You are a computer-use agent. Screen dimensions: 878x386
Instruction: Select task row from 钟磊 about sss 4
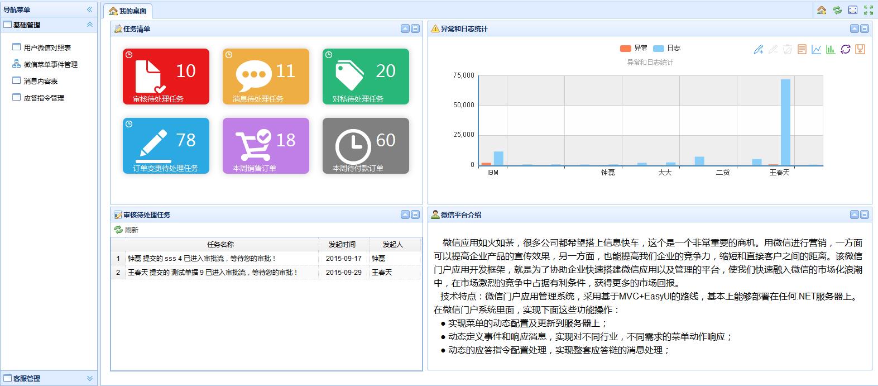(x=266, y=259)
